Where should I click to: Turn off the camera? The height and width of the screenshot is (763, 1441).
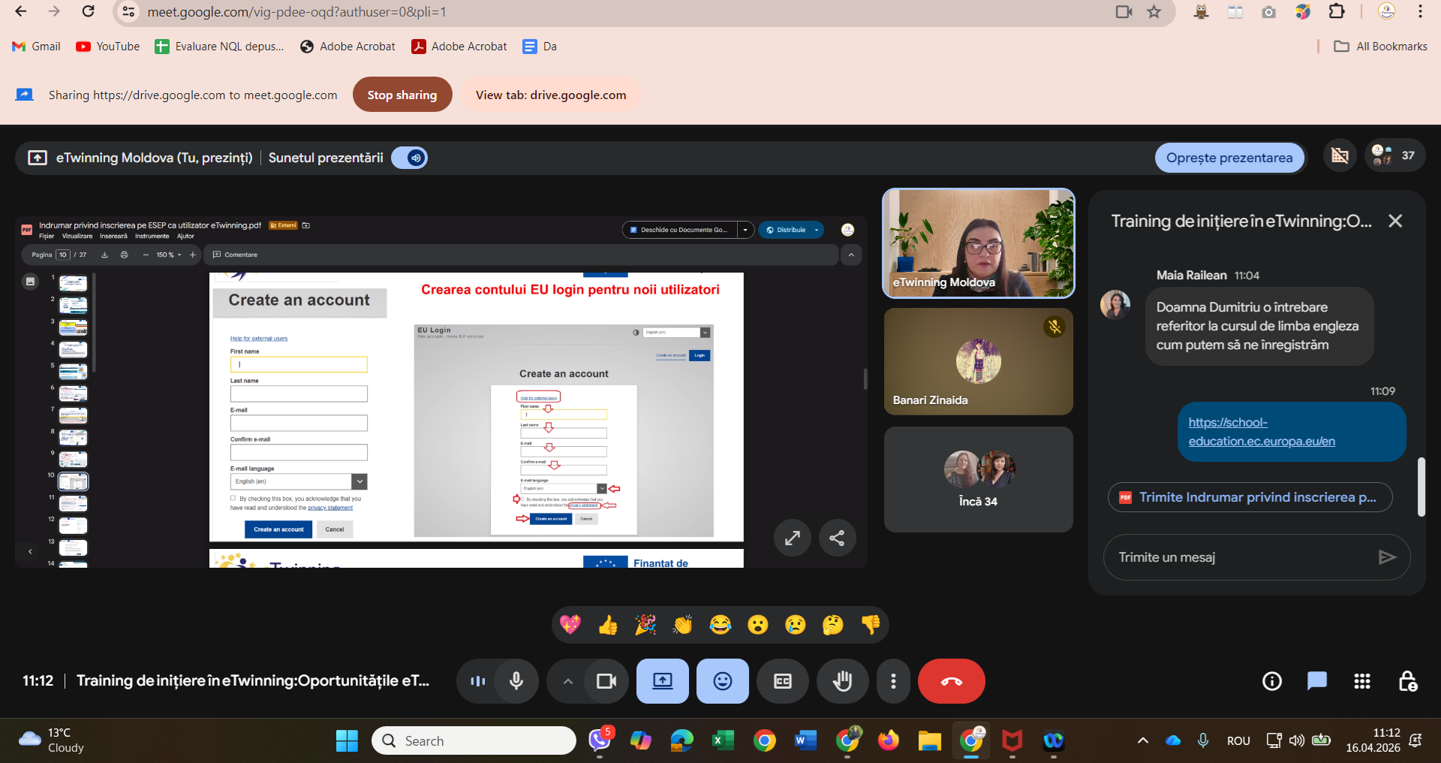[x=606, y=681]
